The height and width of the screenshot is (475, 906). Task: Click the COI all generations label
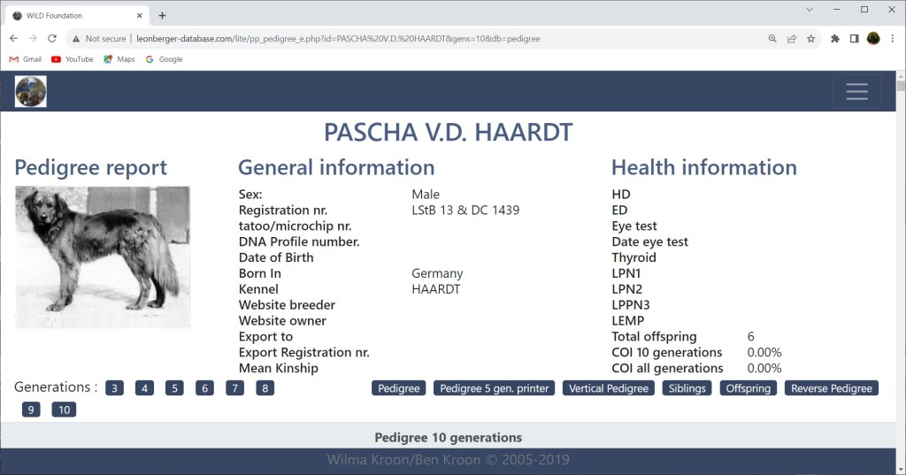tap(667, 368)
